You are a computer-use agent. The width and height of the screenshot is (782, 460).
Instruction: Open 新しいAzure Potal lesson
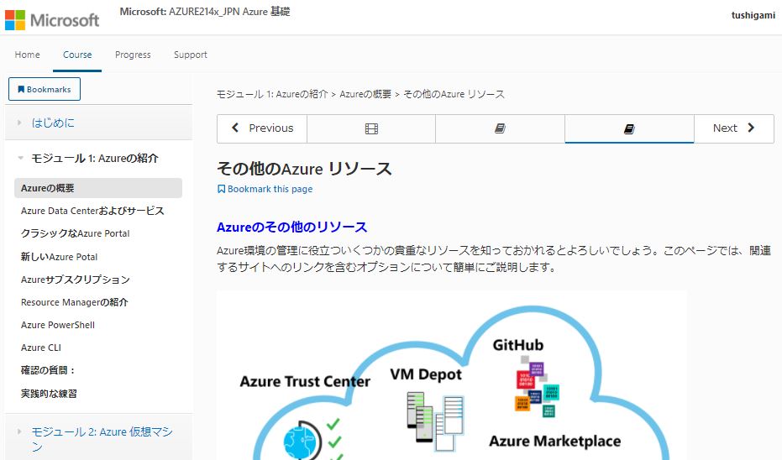coord(59,257)
